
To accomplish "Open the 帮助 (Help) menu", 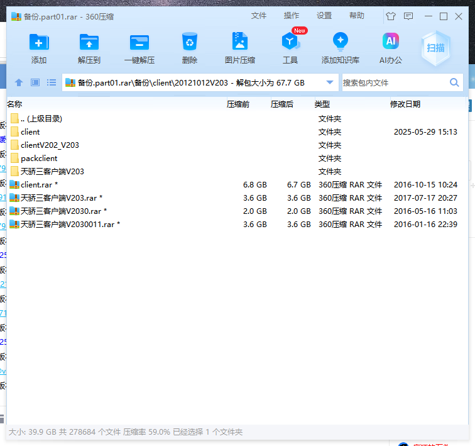I will point(356,16).
